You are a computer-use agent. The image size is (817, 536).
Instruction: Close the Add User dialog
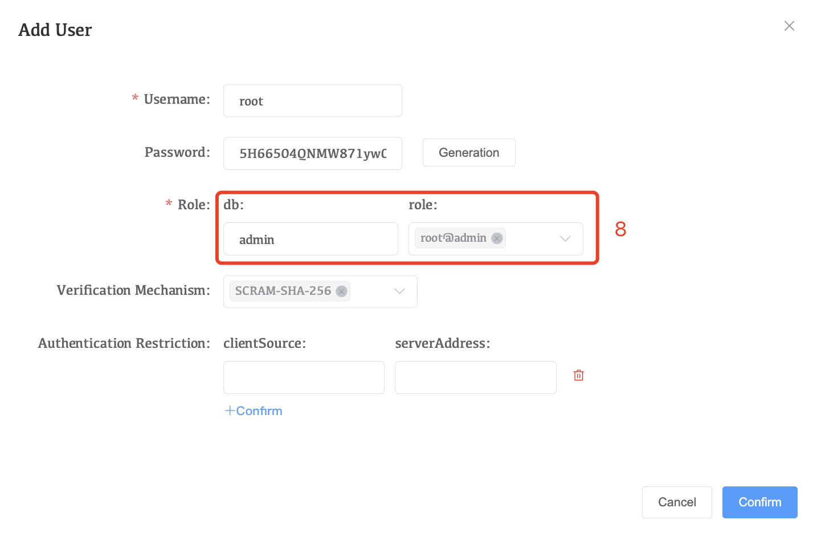pos(789,26)
